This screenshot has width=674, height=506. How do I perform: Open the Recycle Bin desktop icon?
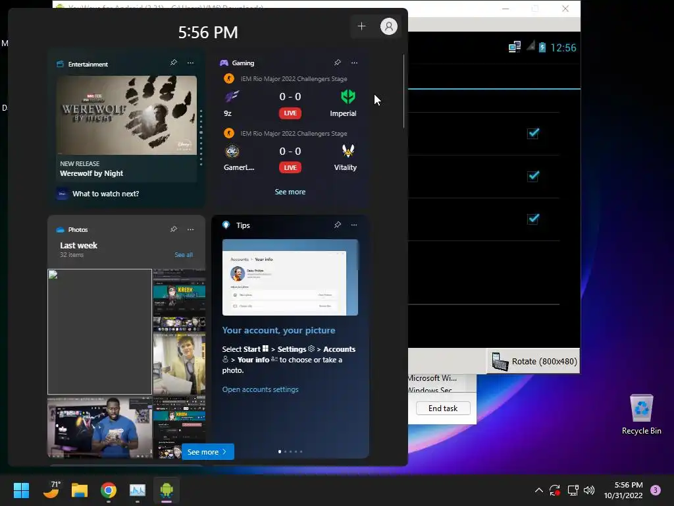(641, 415)
